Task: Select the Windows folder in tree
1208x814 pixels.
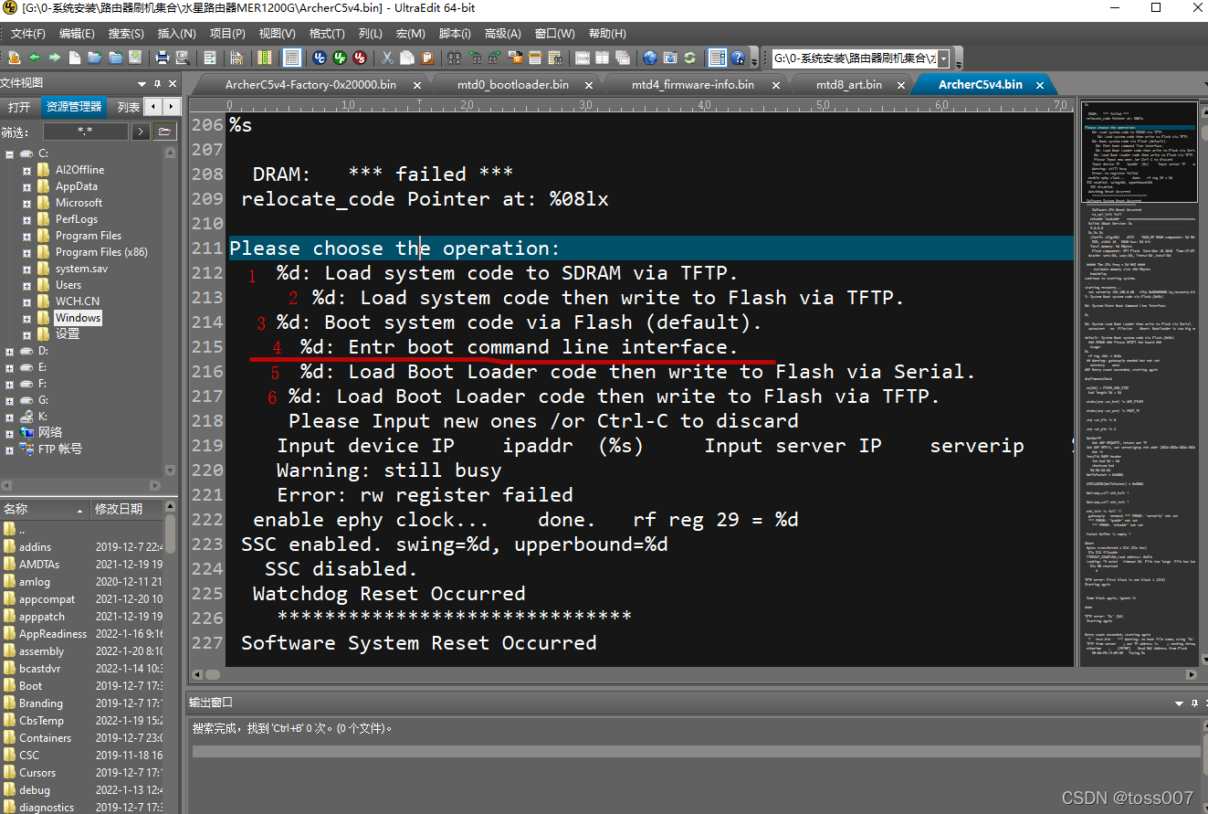Action: coord(78,318)
